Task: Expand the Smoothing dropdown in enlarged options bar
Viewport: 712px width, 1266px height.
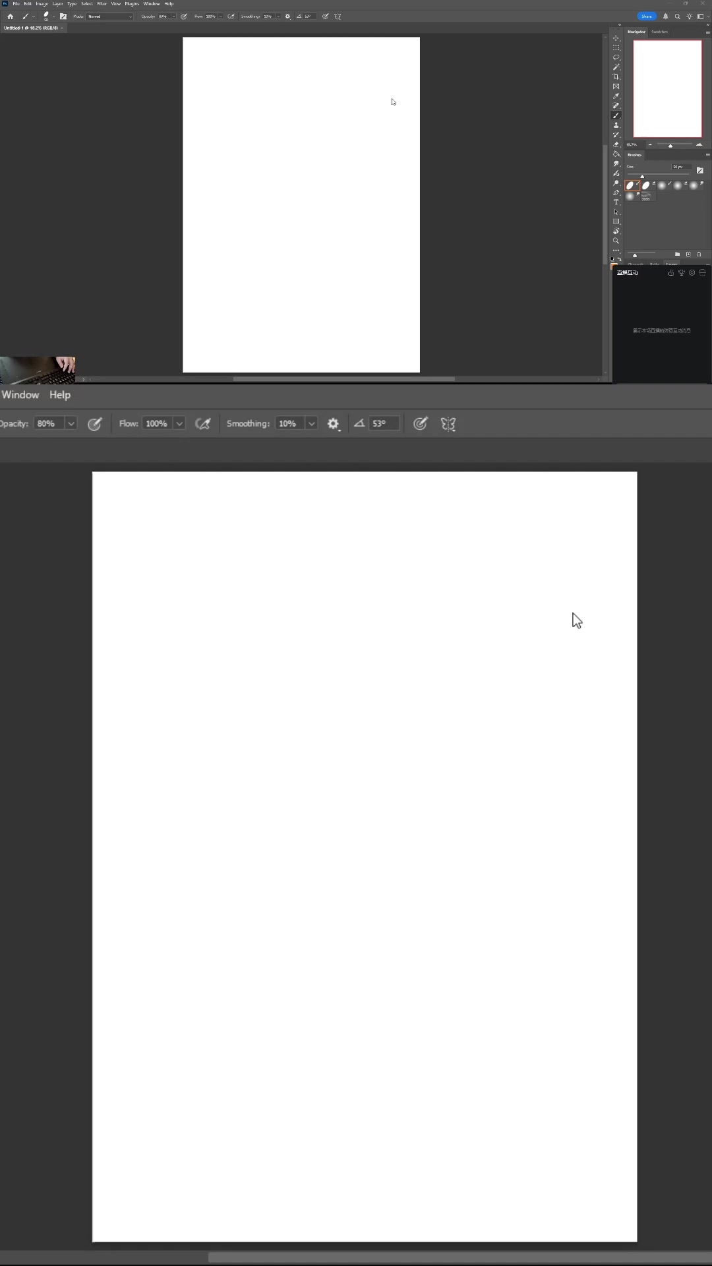Action: click(311, 424)
